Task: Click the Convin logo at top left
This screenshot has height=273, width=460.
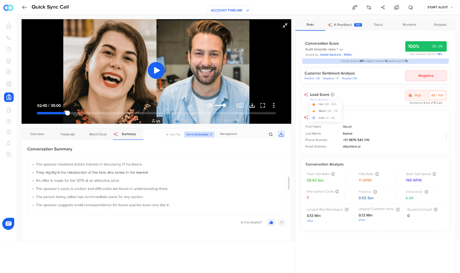Action: point(8,8)
